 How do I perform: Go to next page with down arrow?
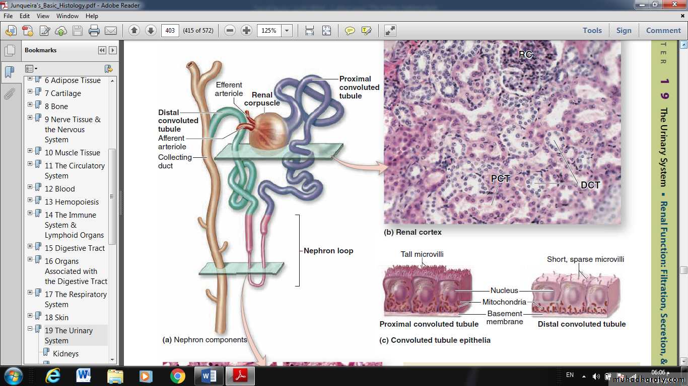tap(151, 31)
